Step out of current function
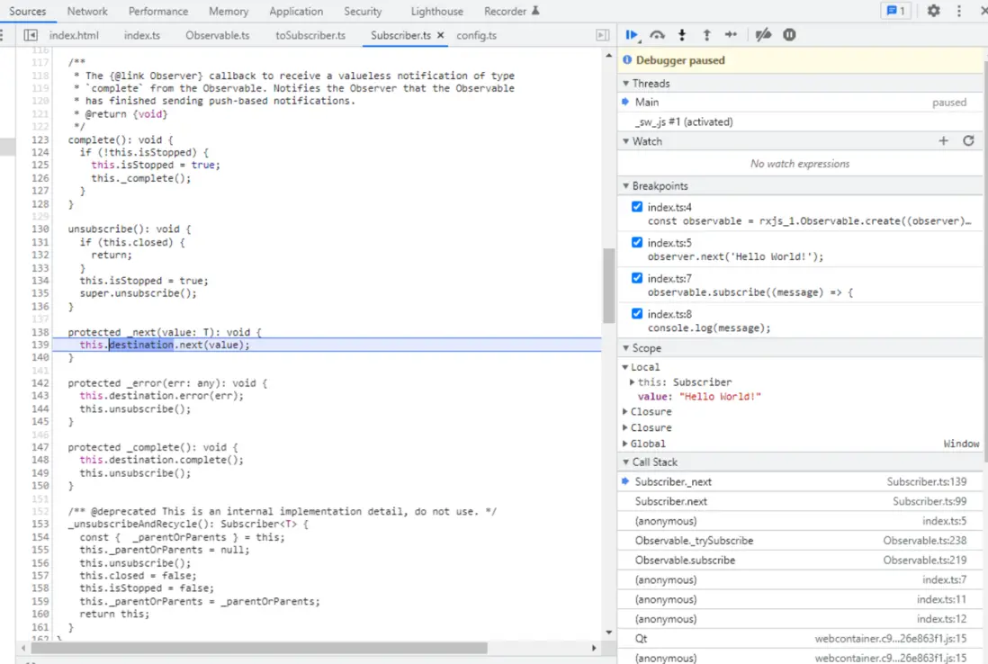The image size is (988, 664). pos(706,35)
